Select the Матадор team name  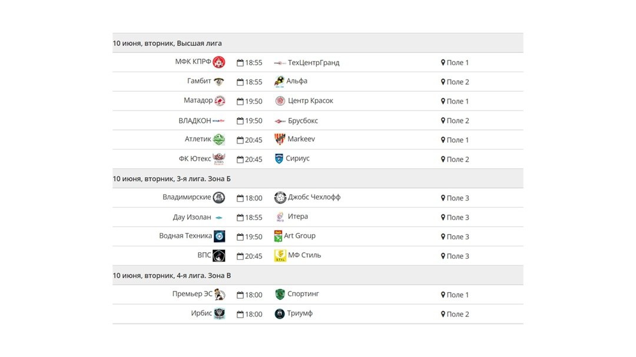[198, 101]
